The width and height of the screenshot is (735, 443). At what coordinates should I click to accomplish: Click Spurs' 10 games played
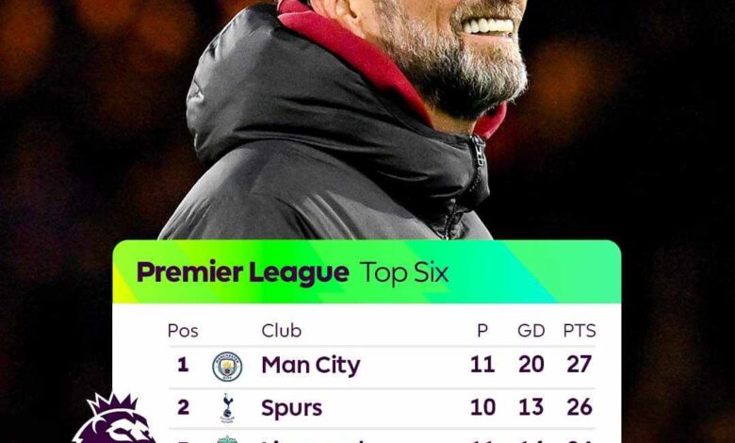pos(482,407)
